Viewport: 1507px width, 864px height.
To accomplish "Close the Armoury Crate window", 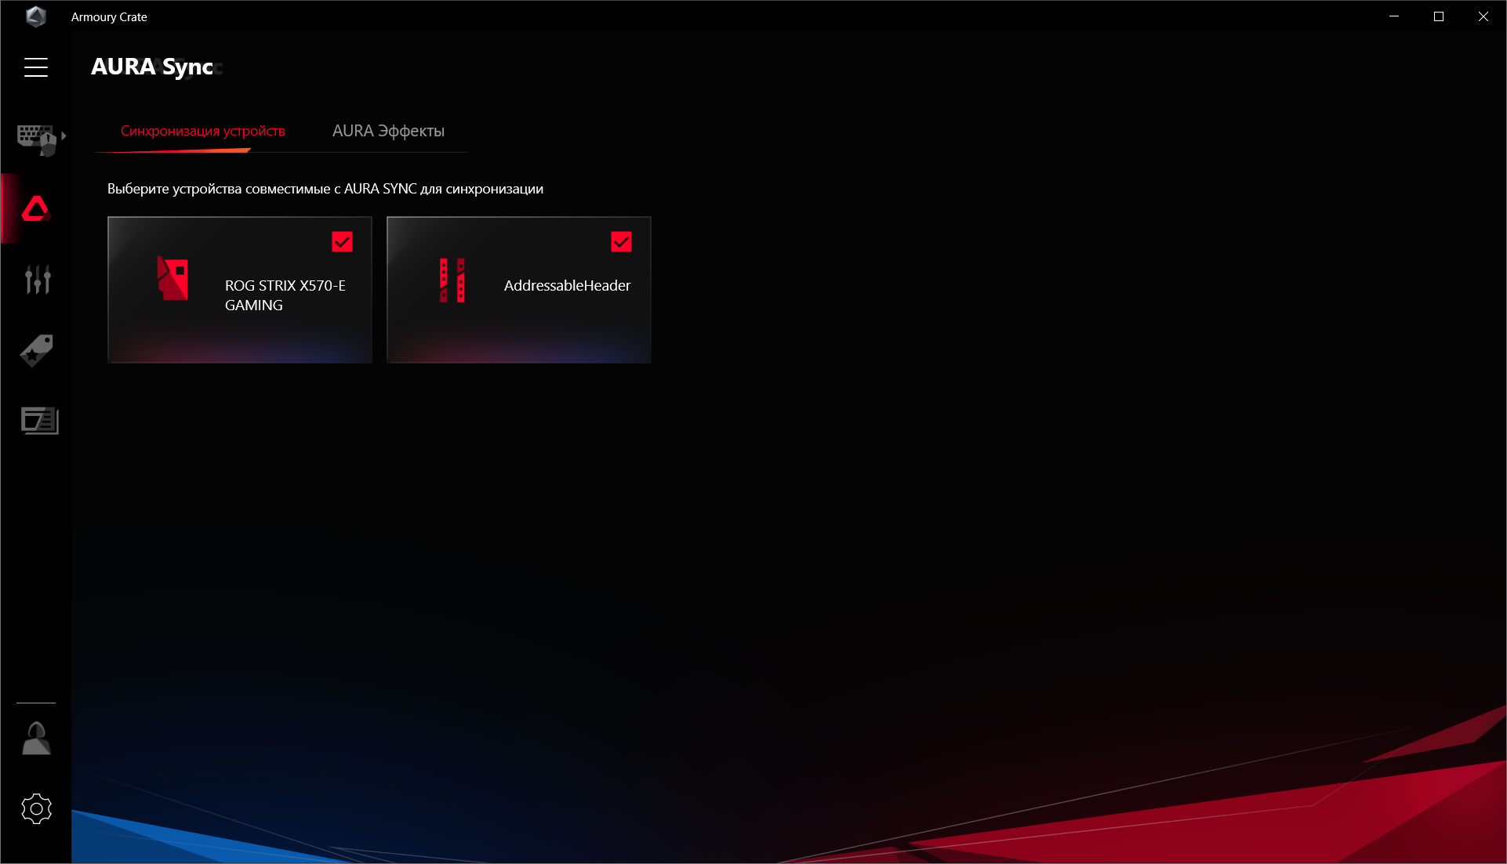I will [1483, 16].
